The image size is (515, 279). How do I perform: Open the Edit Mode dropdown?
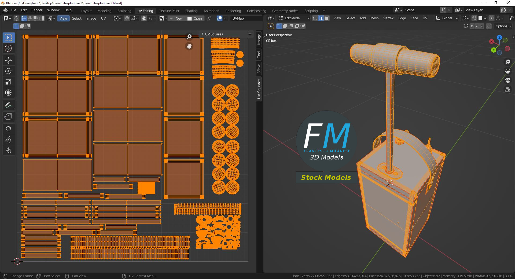[x=294, y=18]
